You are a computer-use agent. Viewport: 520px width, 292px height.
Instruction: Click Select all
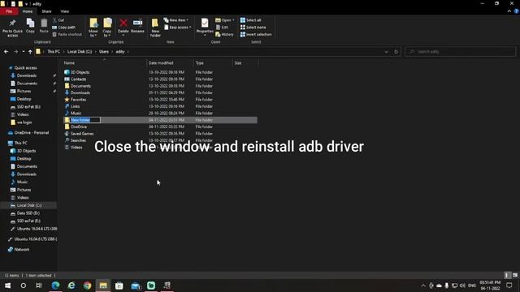[x=251, y=20]
